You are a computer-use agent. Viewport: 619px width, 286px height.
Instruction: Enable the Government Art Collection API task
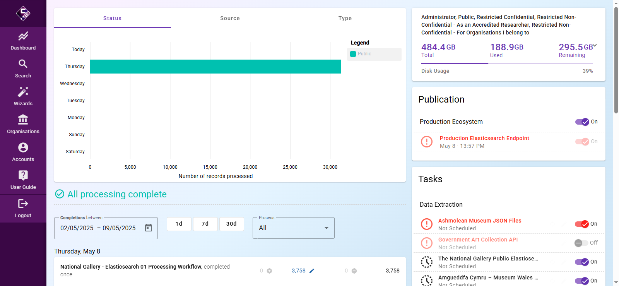coord(581,243)
